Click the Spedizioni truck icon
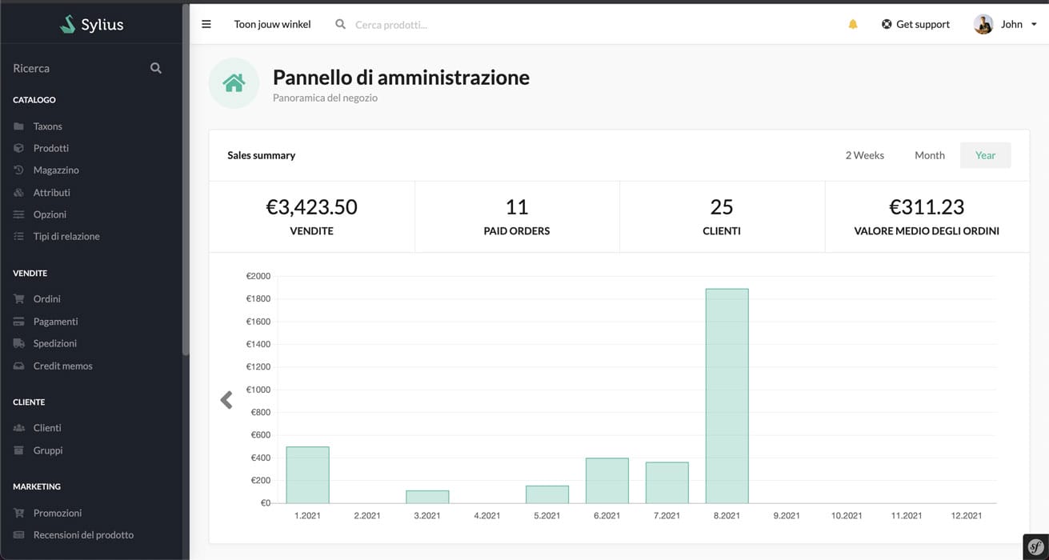1049x560 pixels. tap(19, 343)
